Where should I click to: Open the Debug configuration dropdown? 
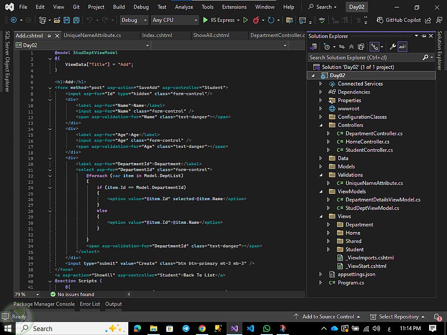click(x=134, y=20)
